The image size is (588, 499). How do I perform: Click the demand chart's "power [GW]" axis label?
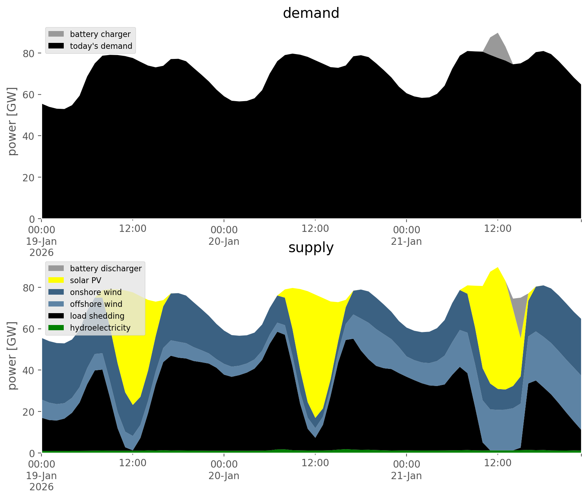click(x=12, y=121)
